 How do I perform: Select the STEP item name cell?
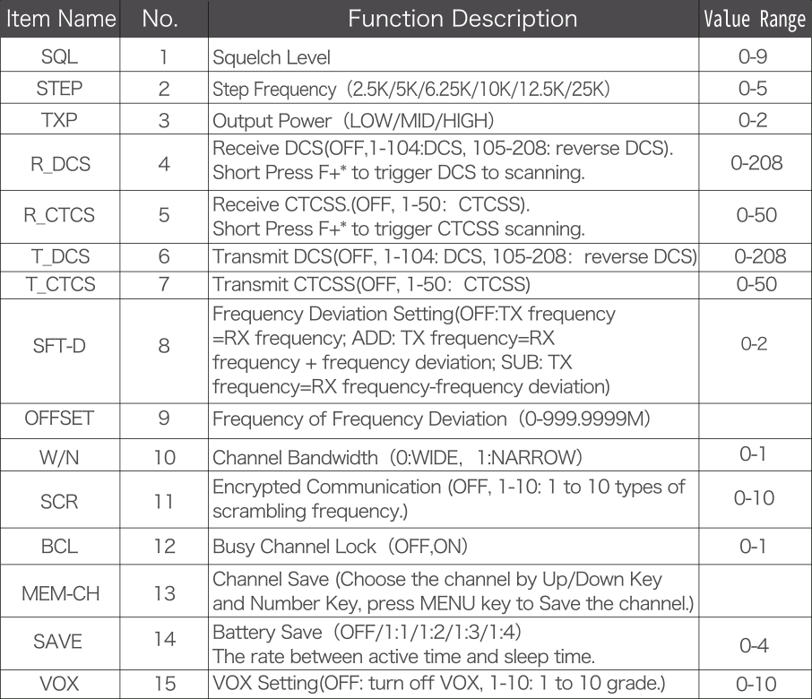pyautogui.click(x=59, y=88)
